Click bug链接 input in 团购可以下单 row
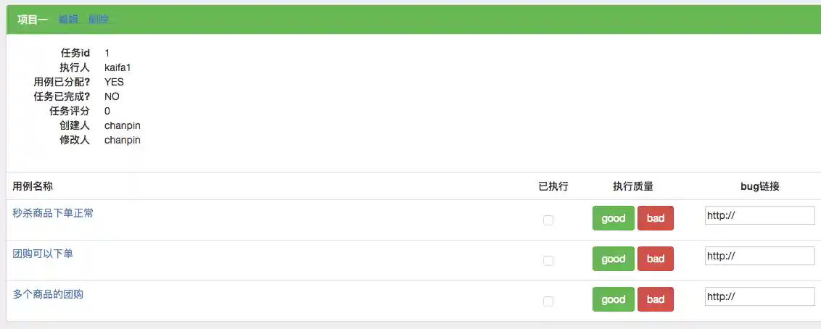This screenshot has width=821, height=329. (759, 256)
